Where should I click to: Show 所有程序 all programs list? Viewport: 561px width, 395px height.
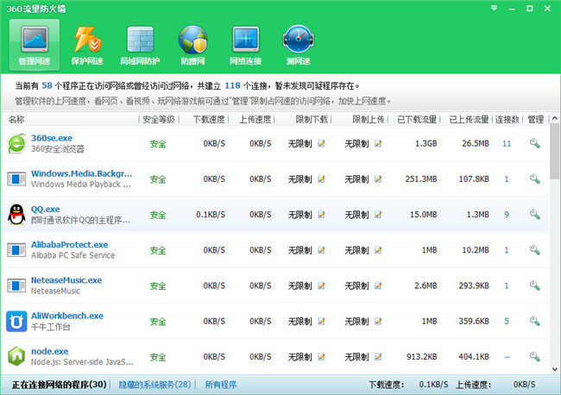coord(222,385)
